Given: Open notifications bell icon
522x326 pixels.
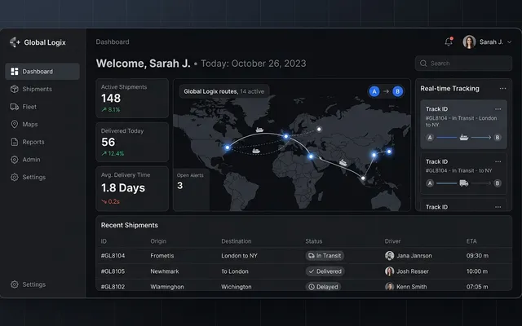Looking at the screenshot, I should [449, 42].
